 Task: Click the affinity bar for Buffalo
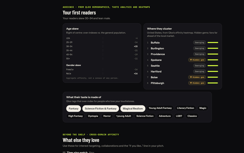pyautogui.click(x=213, y=42)
